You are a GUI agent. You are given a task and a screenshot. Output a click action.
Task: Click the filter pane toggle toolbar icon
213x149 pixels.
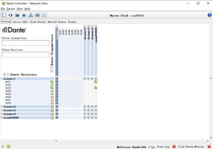click(x=4, y=15)
